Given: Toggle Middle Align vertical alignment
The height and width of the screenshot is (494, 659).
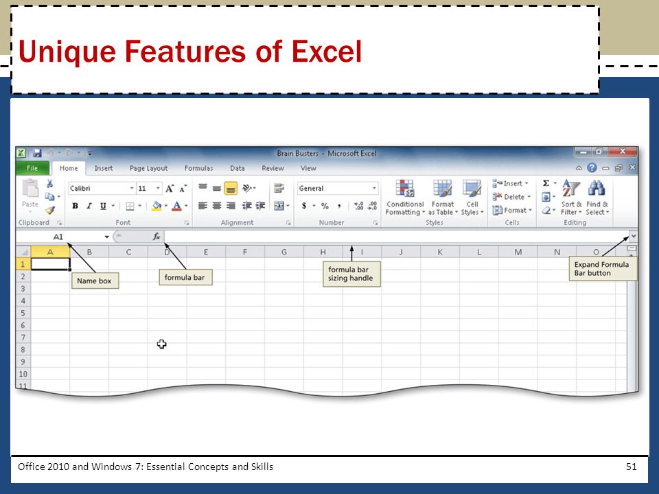Looking at the screenshot, I should pos(216,188).
